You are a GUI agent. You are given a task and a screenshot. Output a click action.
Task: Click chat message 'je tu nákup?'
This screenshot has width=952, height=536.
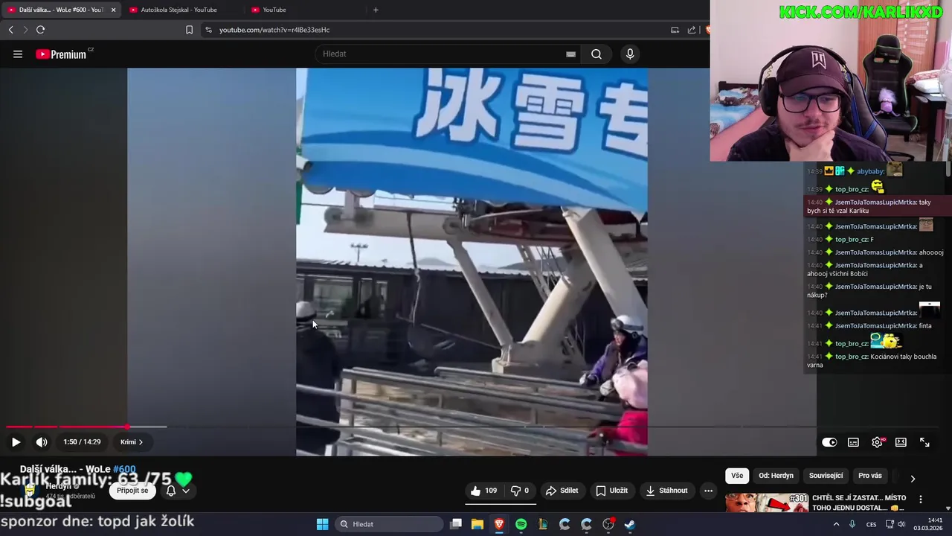tap(869, 290)
